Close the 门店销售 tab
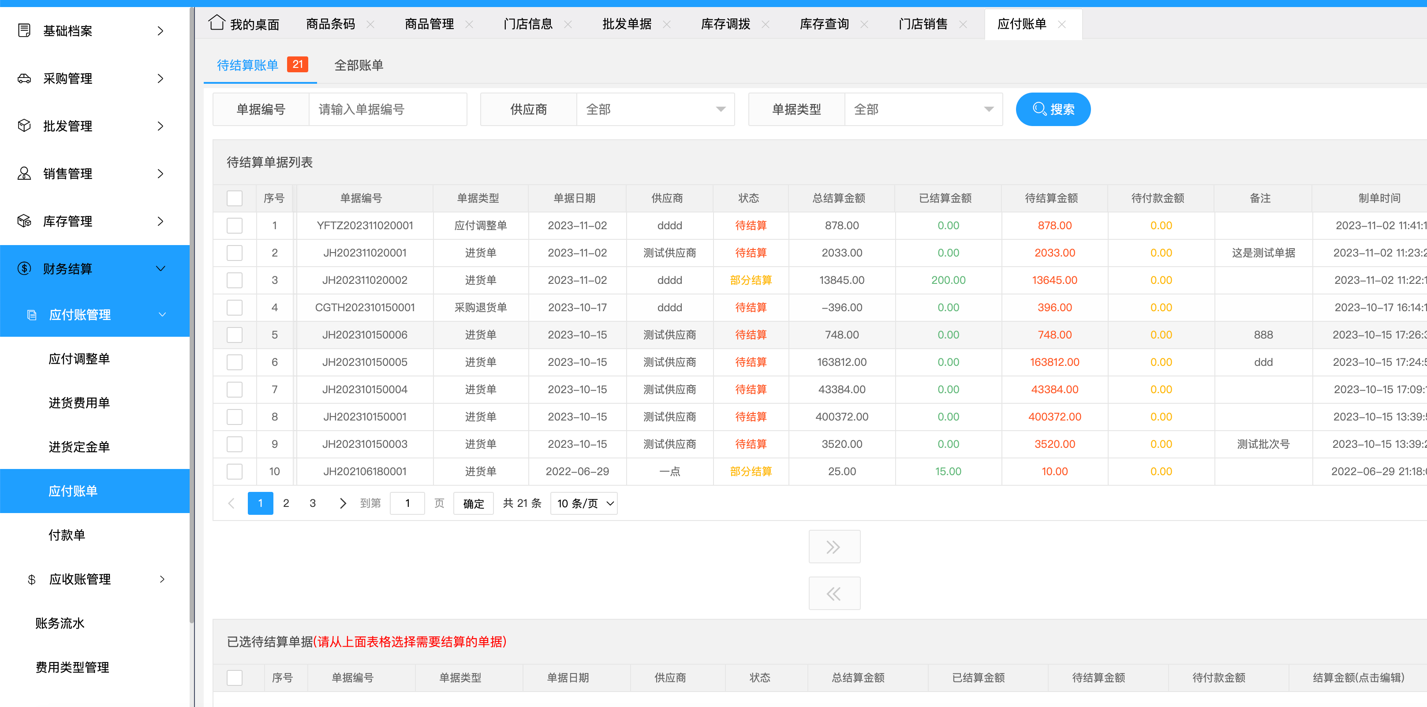The width and height of the screenshot is (1427, 707). [x=963, y=24]
